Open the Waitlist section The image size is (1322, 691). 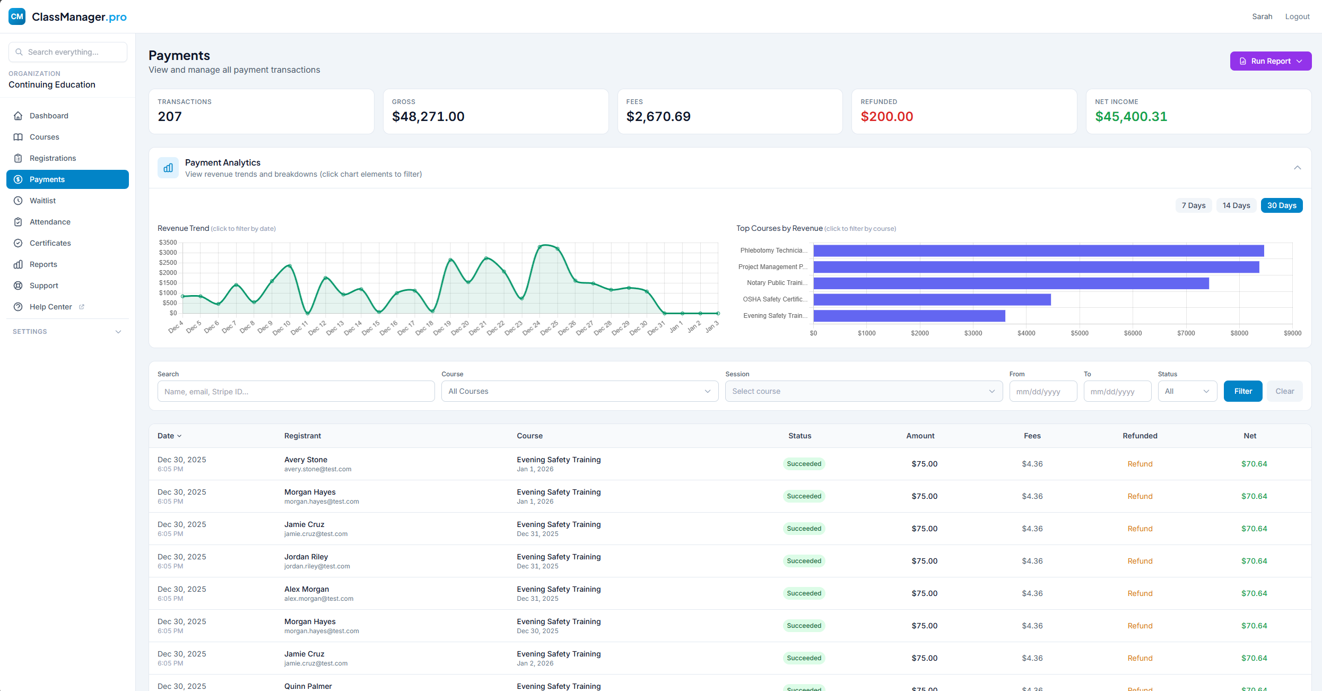[42, 201]
